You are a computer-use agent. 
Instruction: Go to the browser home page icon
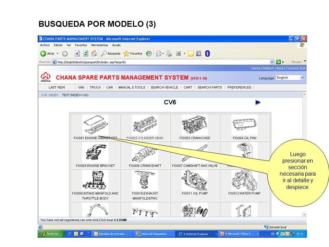pyautogui.click(x=94, y=54)
